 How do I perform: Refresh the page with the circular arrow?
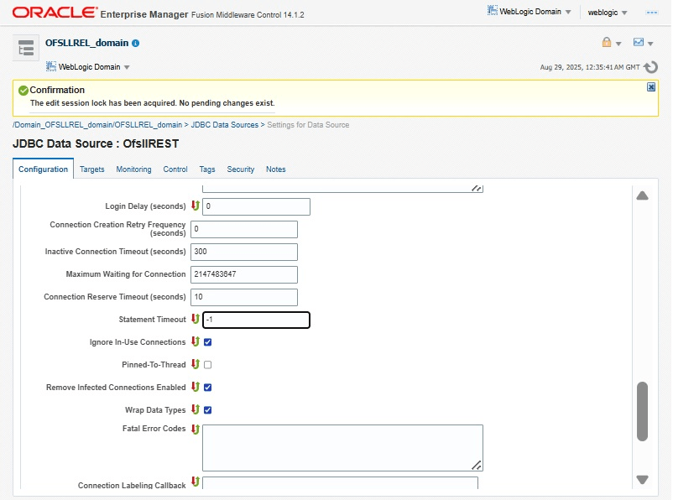(650, 67)
